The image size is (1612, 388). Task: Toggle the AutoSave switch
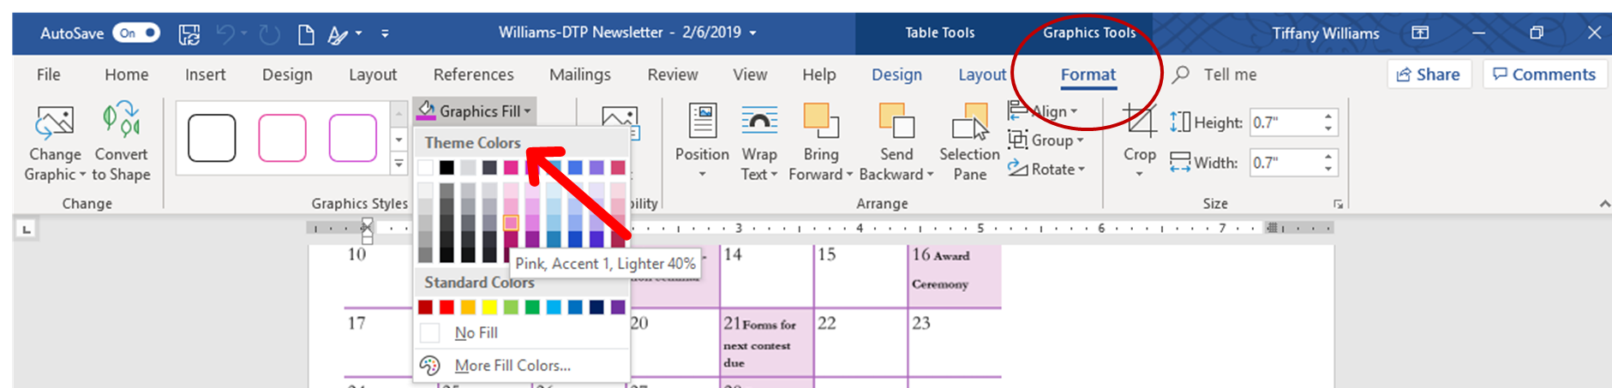point(136,33)
